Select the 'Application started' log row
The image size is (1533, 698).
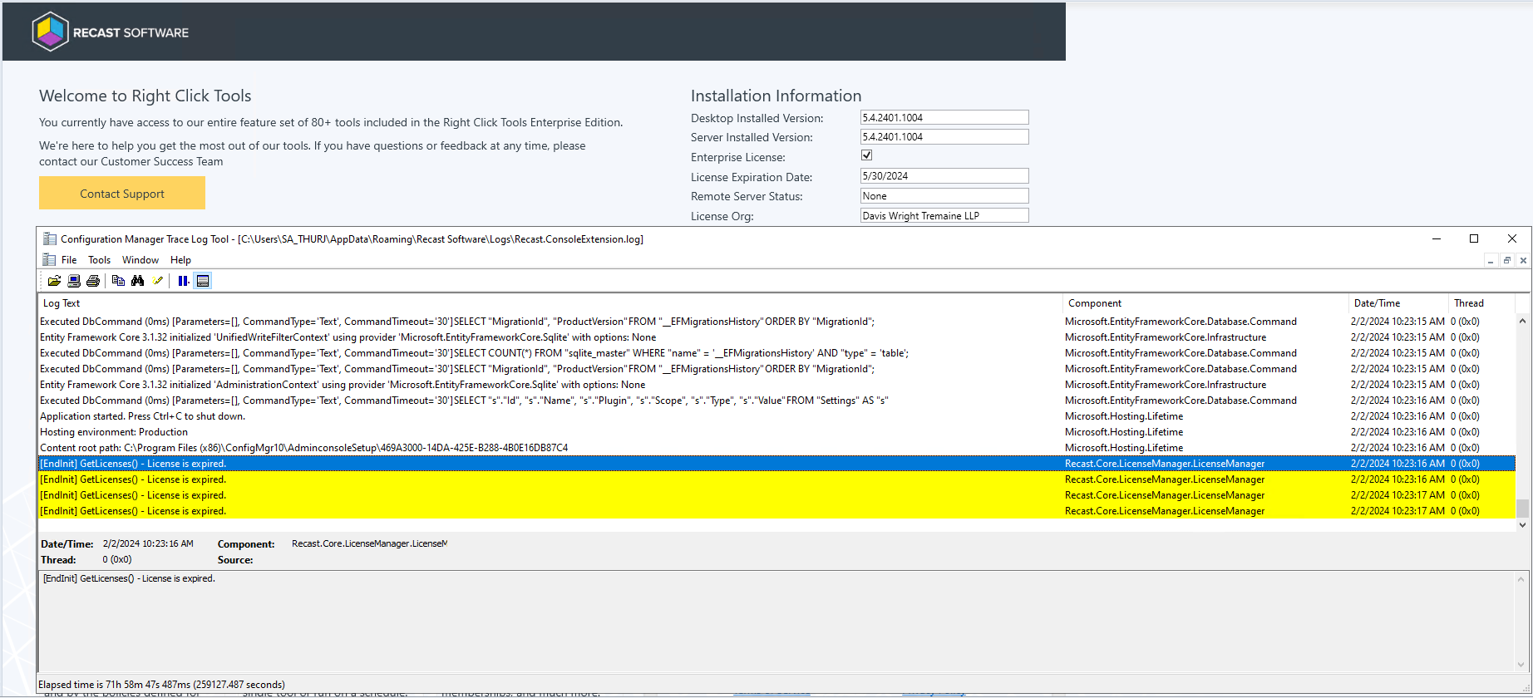point(776,416)
